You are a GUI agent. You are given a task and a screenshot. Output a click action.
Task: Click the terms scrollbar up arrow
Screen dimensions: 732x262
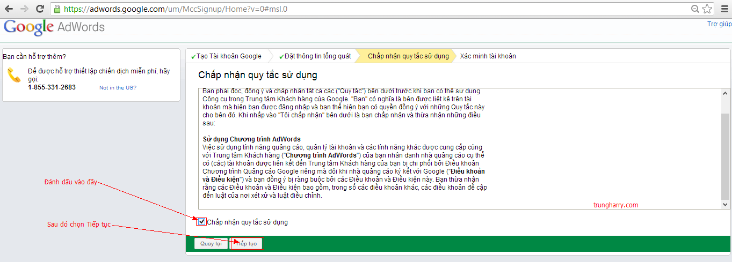pyautogui.click(x=726, y=92)
